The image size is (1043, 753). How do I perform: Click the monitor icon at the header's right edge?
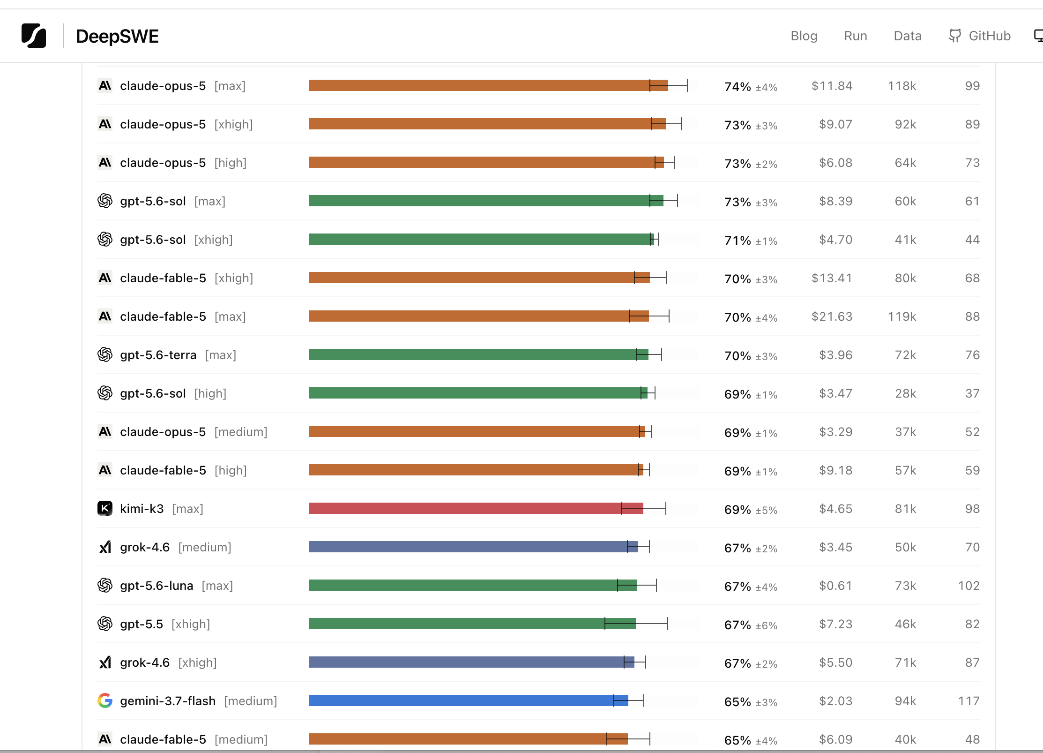(x=1038, y=36)
